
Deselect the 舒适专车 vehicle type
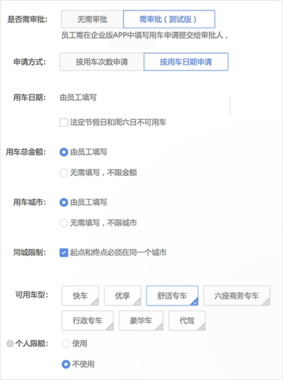172,296
